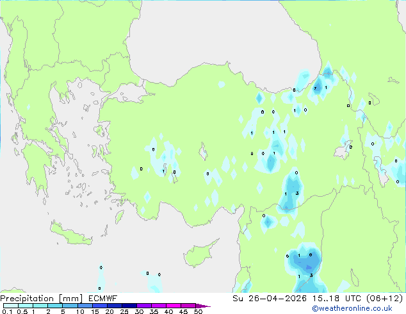Click the date '26-04-2026' text
This screenshot has width=406, height=314.
coord(277,299)
